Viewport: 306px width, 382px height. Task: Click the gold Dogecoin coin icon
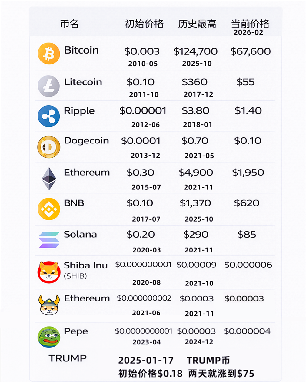(x=49, y=147)
